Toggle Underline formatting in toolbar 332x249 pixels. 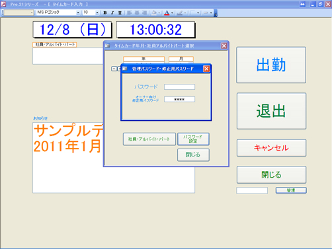point(120,13)
